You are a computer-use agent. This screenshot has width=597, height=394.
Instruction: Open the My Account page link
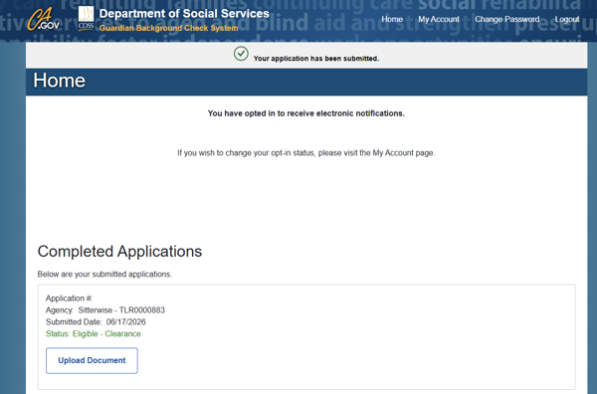(x=439, y=19)
